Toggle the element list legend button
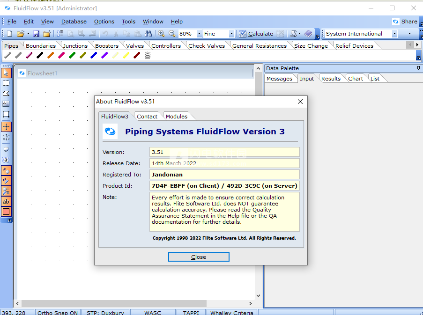Screen dimensions: 423x315 point(6,191)
